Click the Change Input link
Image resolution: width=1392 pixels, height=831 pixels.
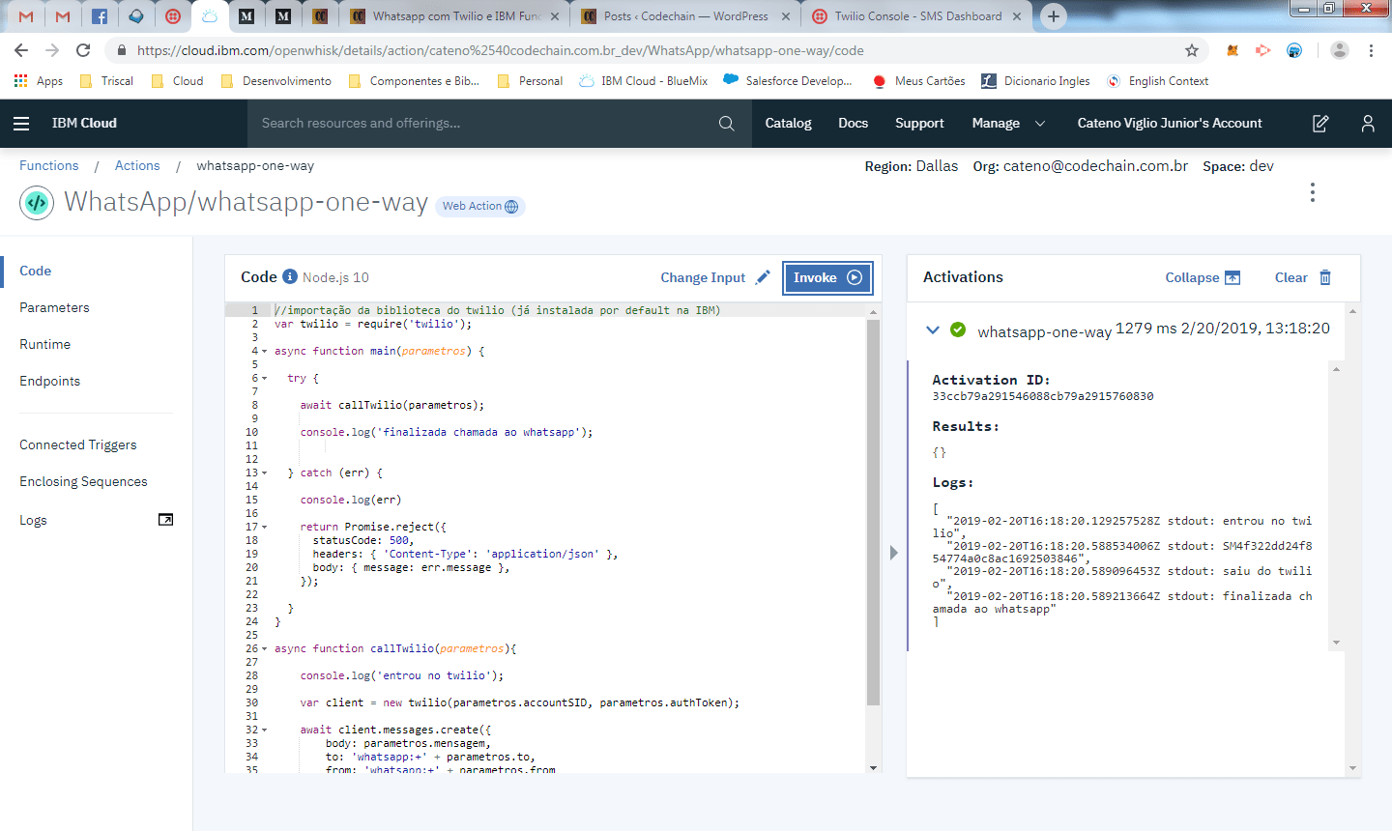(x=703, y=277)
